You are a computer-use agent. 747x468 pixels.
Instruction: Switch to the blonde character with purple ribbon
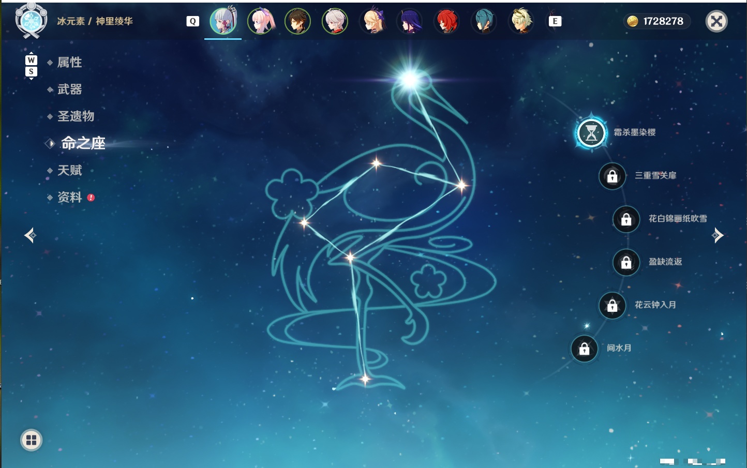pos(372,21)
